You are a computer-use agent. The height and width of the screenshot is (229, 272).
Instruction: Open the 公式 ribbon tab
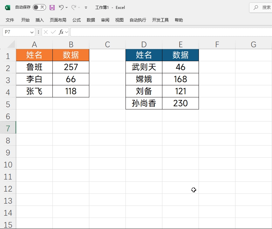pyautogui.click(x=77, y=20)
